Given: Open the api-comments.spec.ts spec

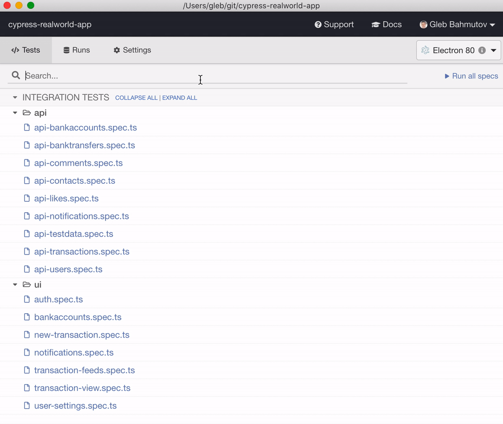Looking at the screenshot, I should click(x=78, y=163).
